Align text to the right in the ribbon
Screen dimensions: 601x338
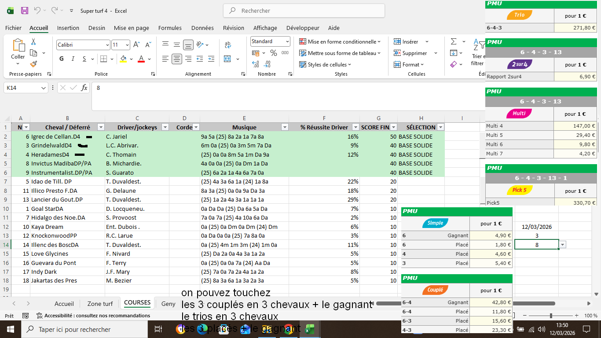click(188, 59)
